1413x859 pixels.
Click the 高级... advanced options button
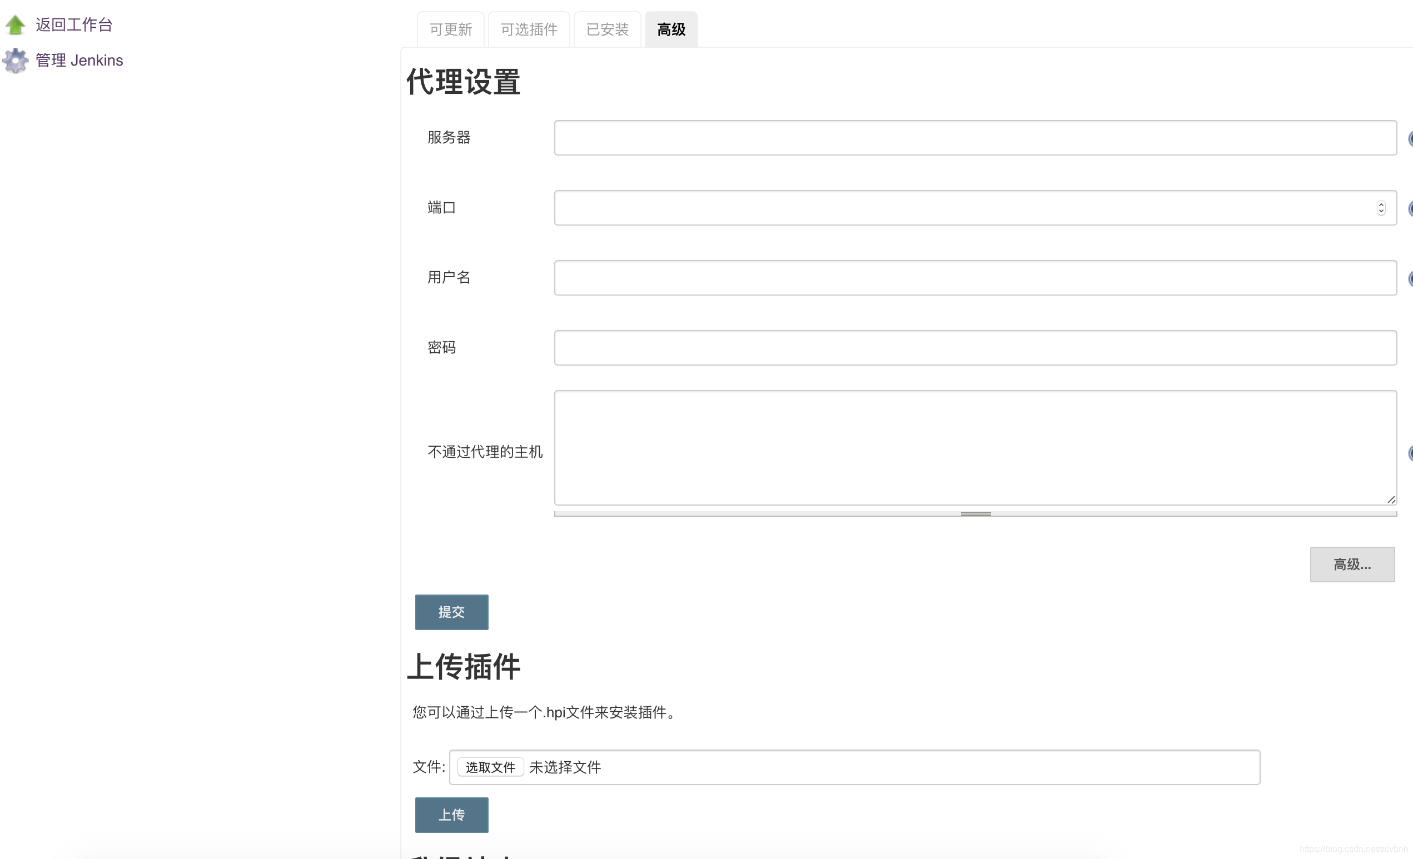click(1352, 565)
